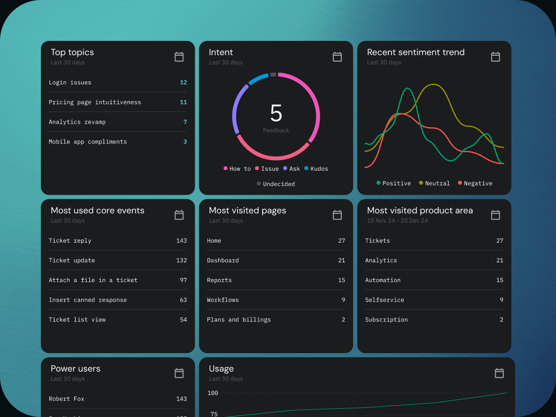
Task: Open the Robert Fox power user row
Action: coord(118,399)
